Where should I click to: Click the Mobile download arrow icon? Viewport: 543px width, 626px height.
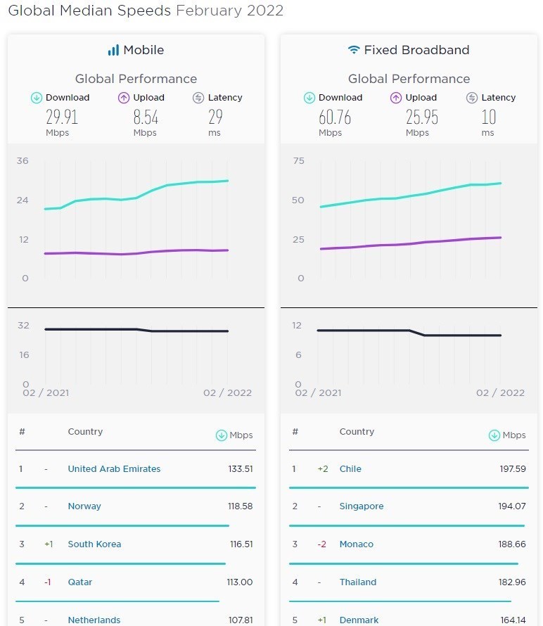(37, 98)
